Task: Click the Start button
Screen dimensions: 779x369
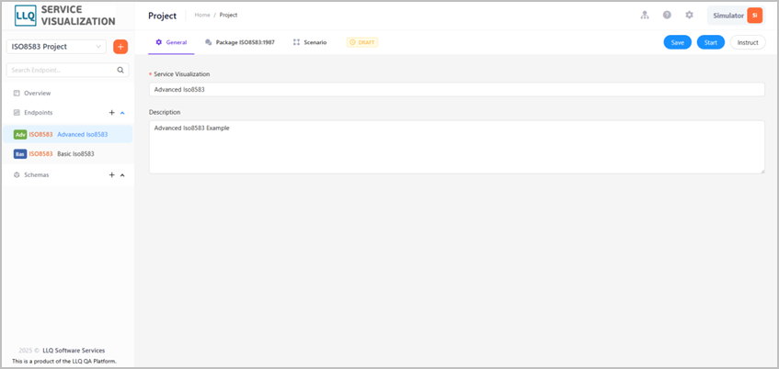Action: tap(710, 42)
